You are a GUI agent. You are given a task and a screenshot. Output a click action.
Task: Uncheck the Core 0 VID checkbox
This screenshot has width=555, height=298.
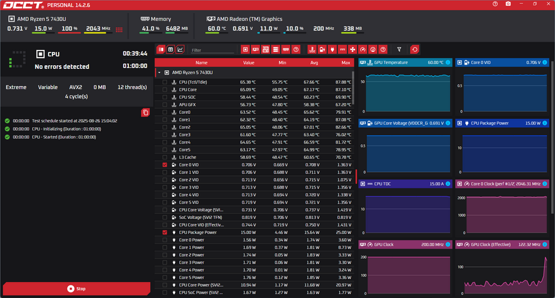coord(165,165)
